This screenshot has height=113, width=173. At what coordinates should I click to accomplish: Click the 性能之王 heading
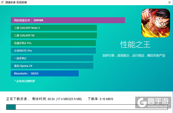point(135,44)
